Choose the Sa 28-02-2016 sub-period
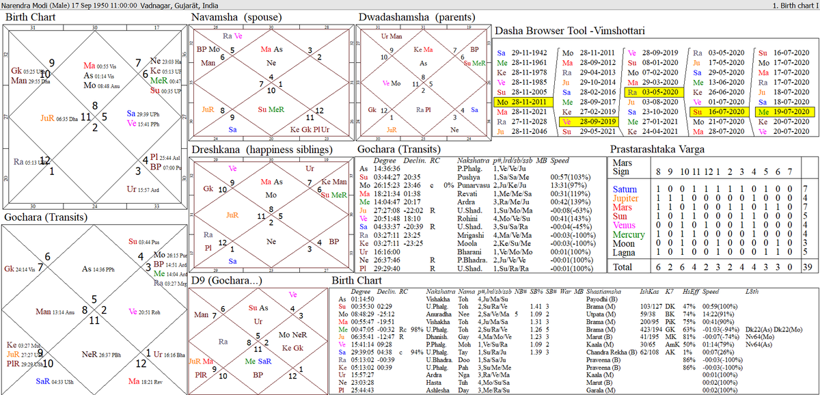 [588, 92]
